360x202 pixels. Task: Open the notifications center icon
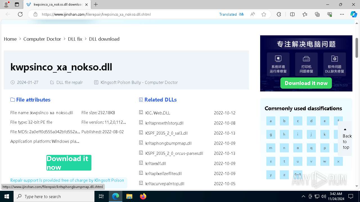click(x=351, y=196)
